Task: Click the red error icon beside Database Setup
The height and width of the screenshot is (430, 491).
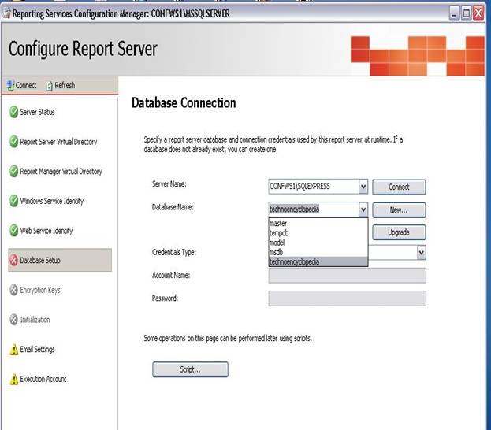Action: click(x=13, y=261)
